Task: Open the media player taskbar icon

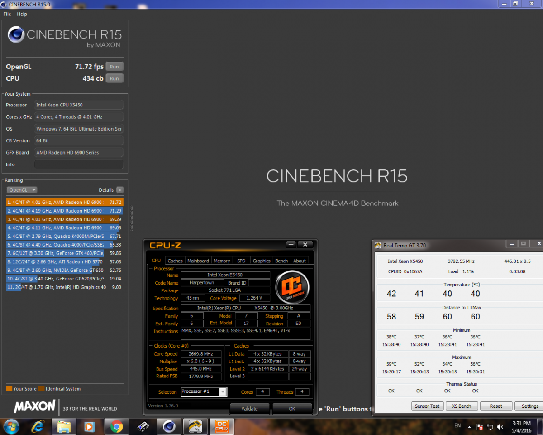Action: point(90,426)
